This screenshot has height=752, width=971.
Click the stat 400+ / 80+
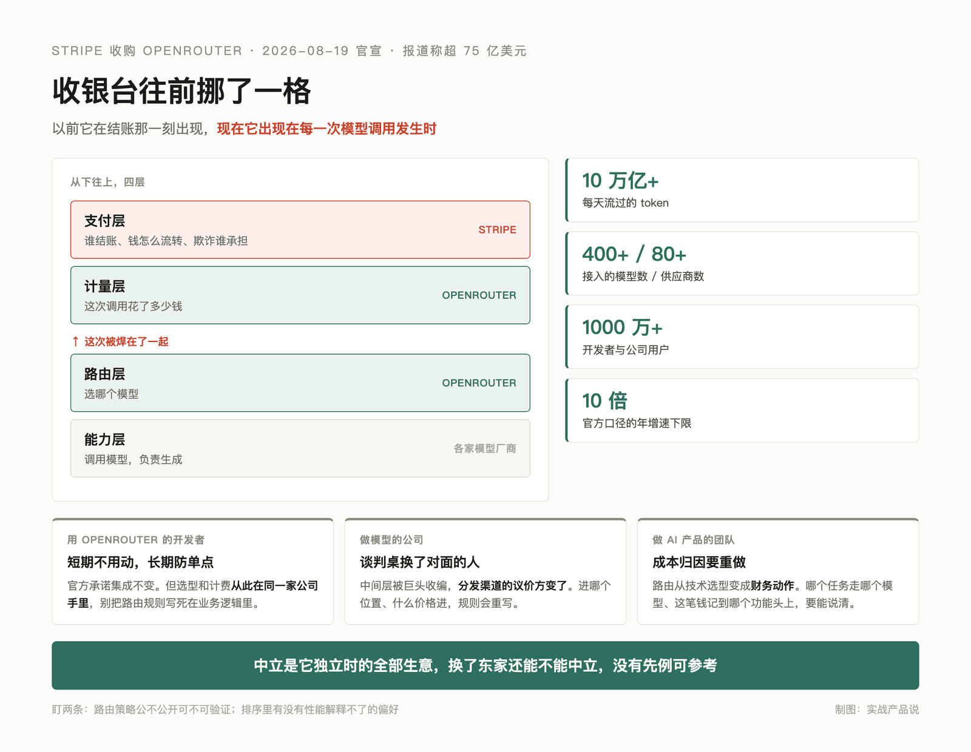click(634, 254)
